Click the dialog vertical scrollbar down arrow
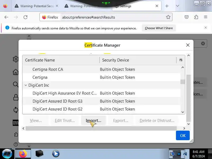The image size is (212, 159). coord(188,124)
